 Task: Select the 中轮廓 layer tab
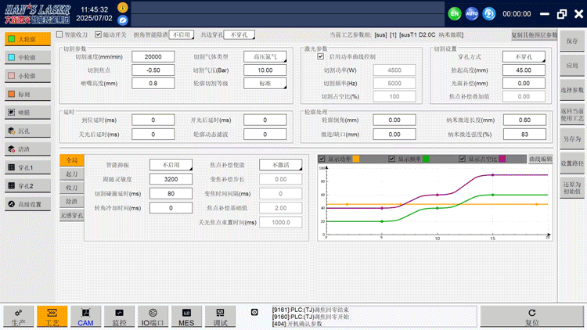[28, 57]
